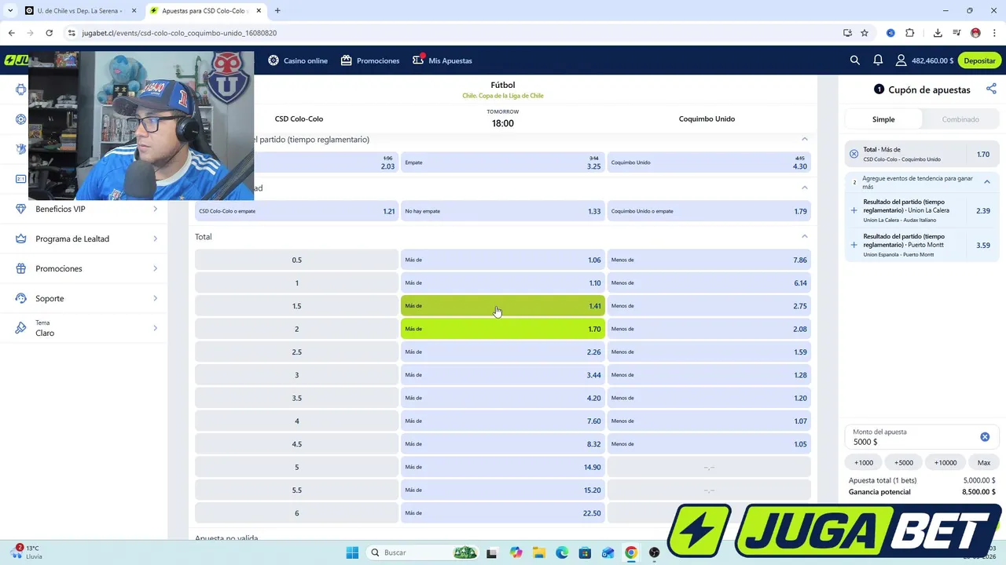Image resolution: width=1006 pixels, height=565 pixels.
Task: Open Chrome from the taskbar
Action: (x=630, y=552)
